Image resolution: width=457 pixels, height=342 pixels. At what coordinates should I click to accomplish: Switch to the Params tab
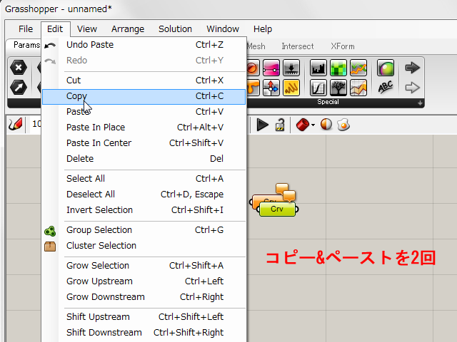[26, 45]
